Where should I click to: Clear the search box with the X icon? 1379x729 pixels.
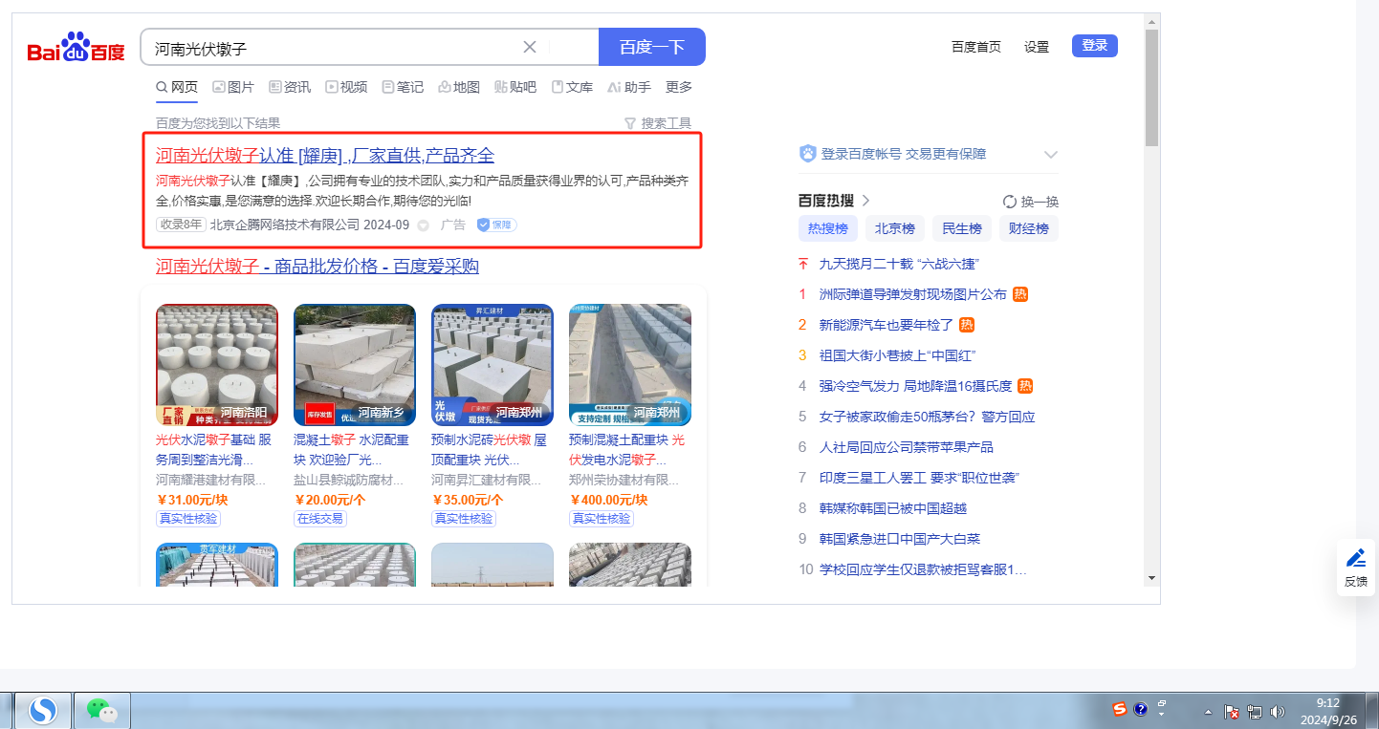click(x=530, y=47)
